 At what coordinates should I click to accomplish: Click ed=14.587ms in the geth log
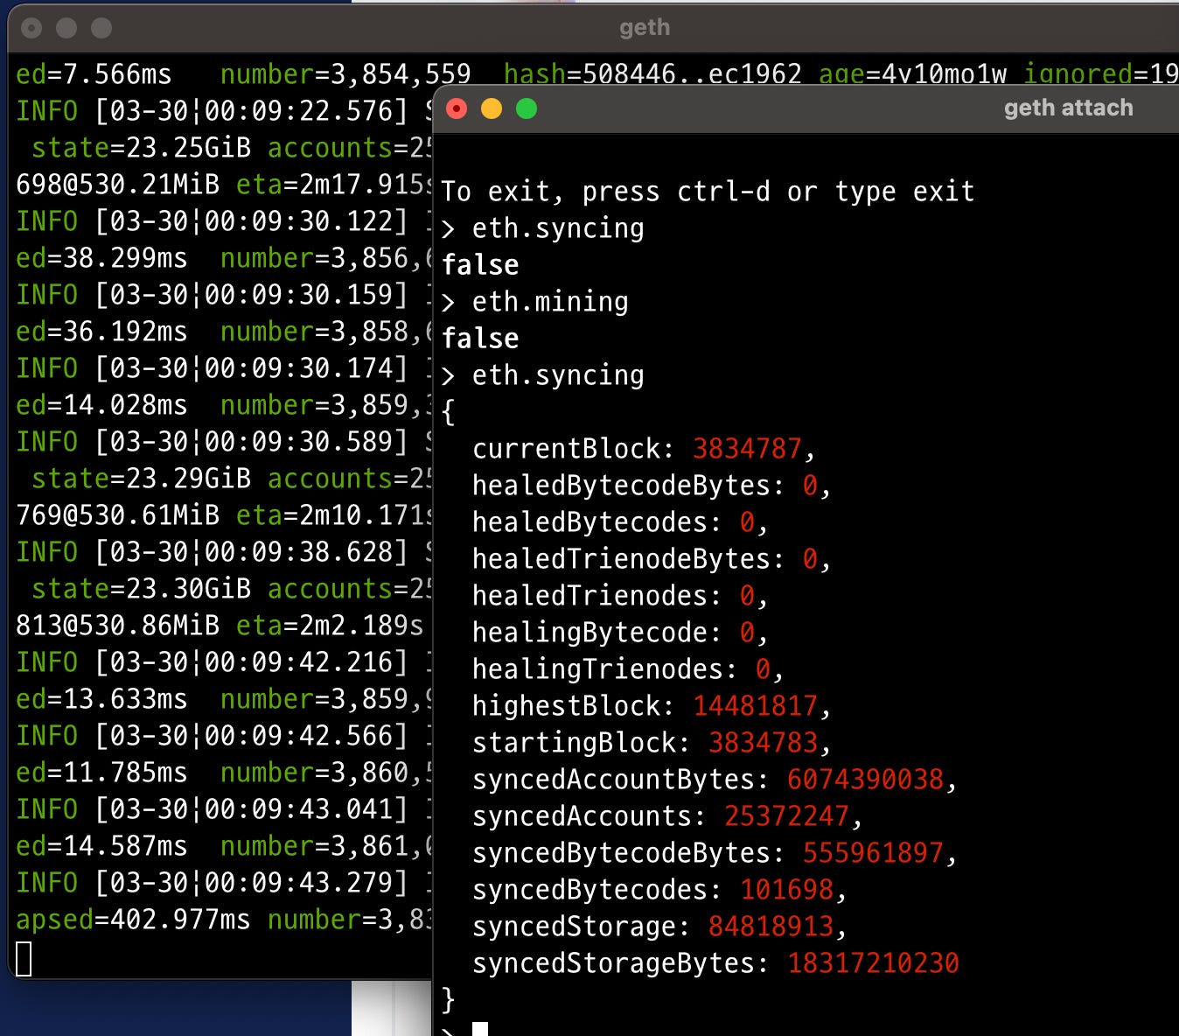101,846
